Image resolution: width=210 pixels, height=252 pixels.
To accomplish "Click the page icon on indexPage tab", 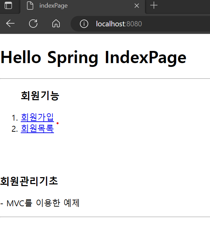I will tap(30, 6).
